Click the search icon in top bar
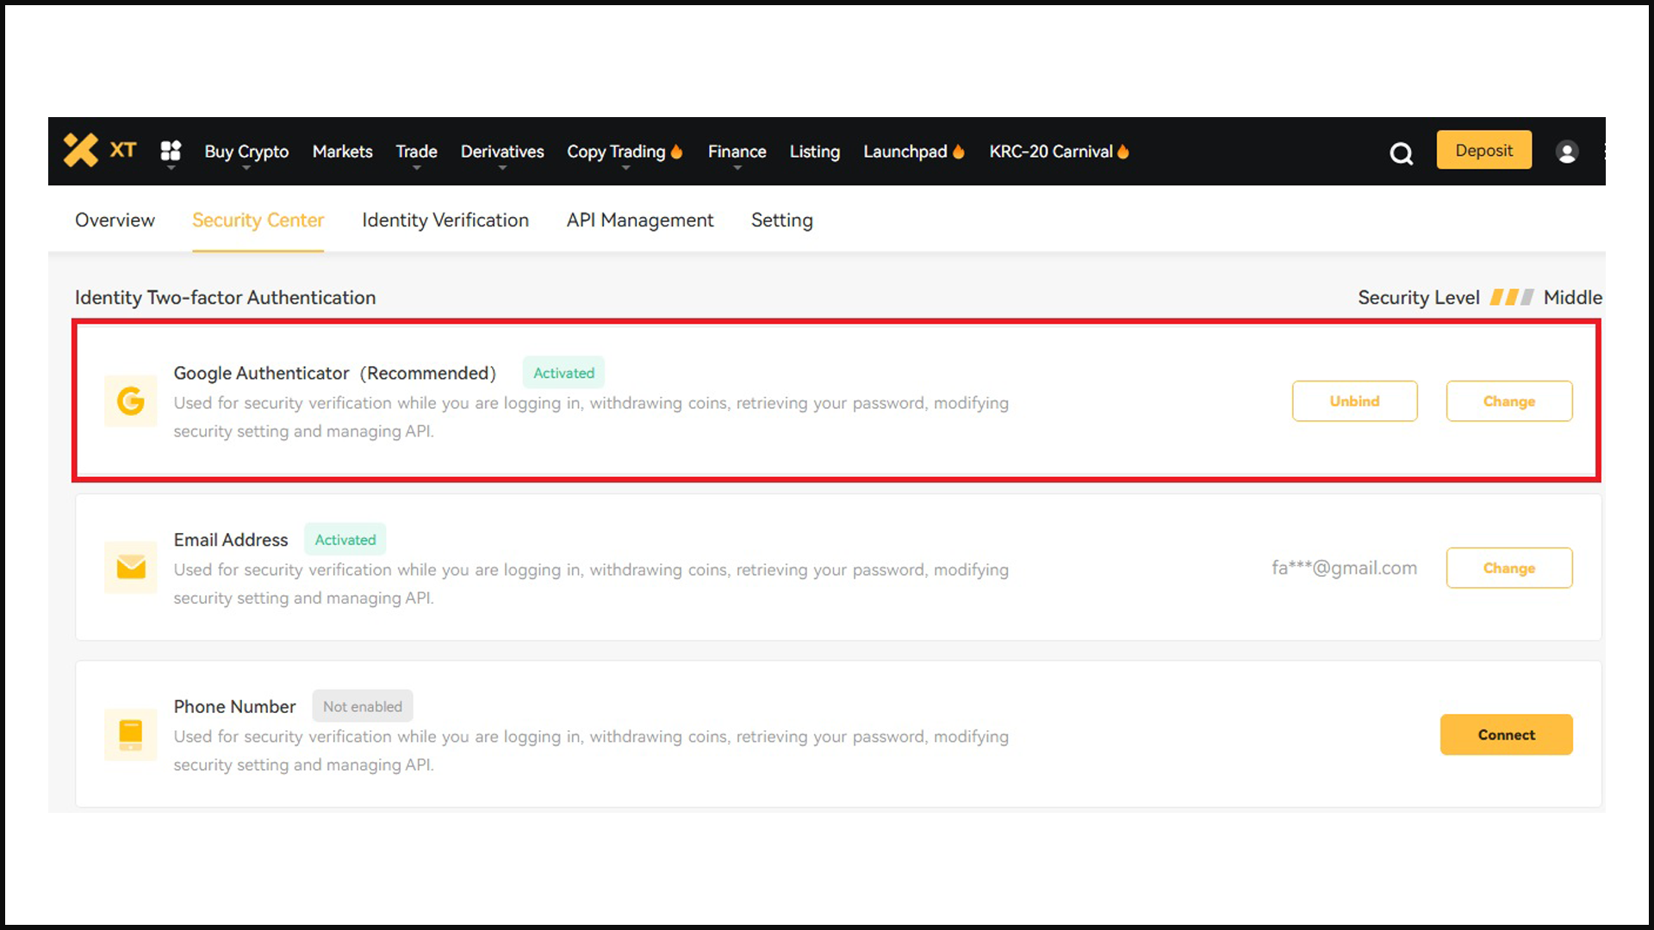Screen dimensions: 1654x930 [x=1401, y=151]
